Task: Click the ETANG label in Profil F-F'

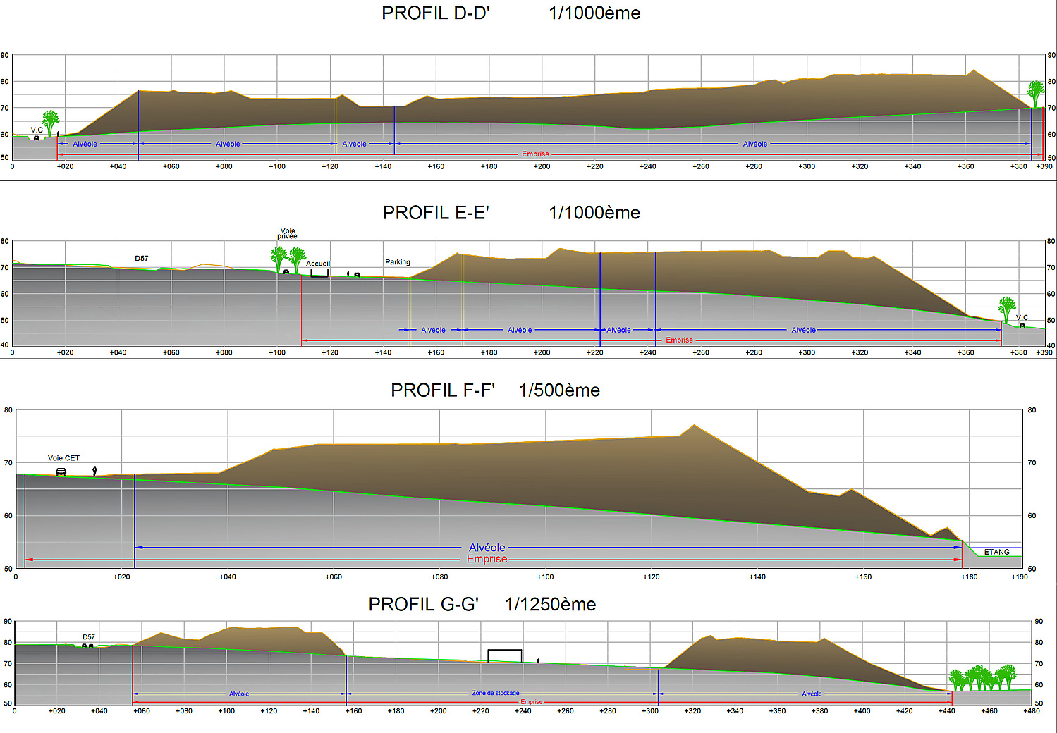Action: click(x=996, y=552)
